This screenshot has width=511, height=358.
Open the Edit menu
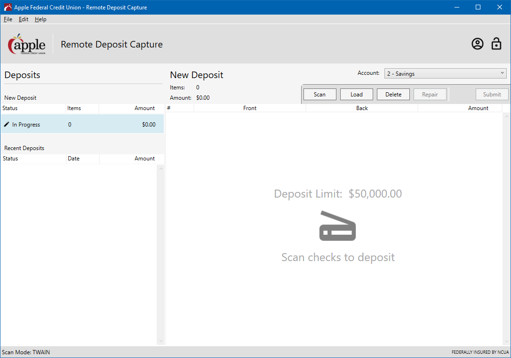coord(24,19)
